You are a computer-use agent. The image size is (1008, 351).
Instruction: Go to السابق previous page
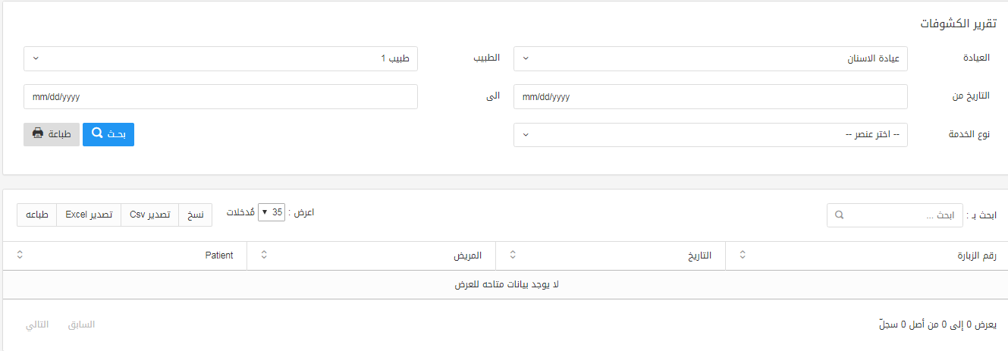pos(81,324)
